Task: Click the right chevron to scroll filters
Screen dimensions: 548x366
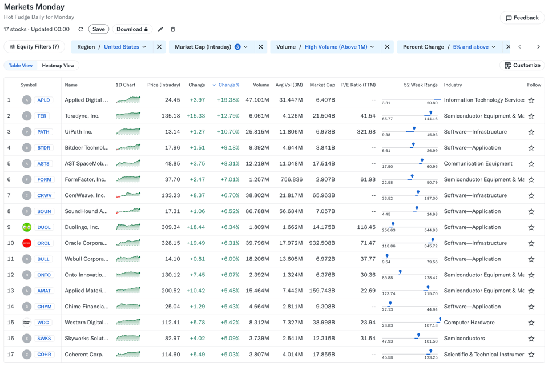Action: tap(538, 46)
